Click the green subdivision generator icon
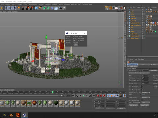The height and width of the screenshot is (118, 158). [x=44, y=8]
